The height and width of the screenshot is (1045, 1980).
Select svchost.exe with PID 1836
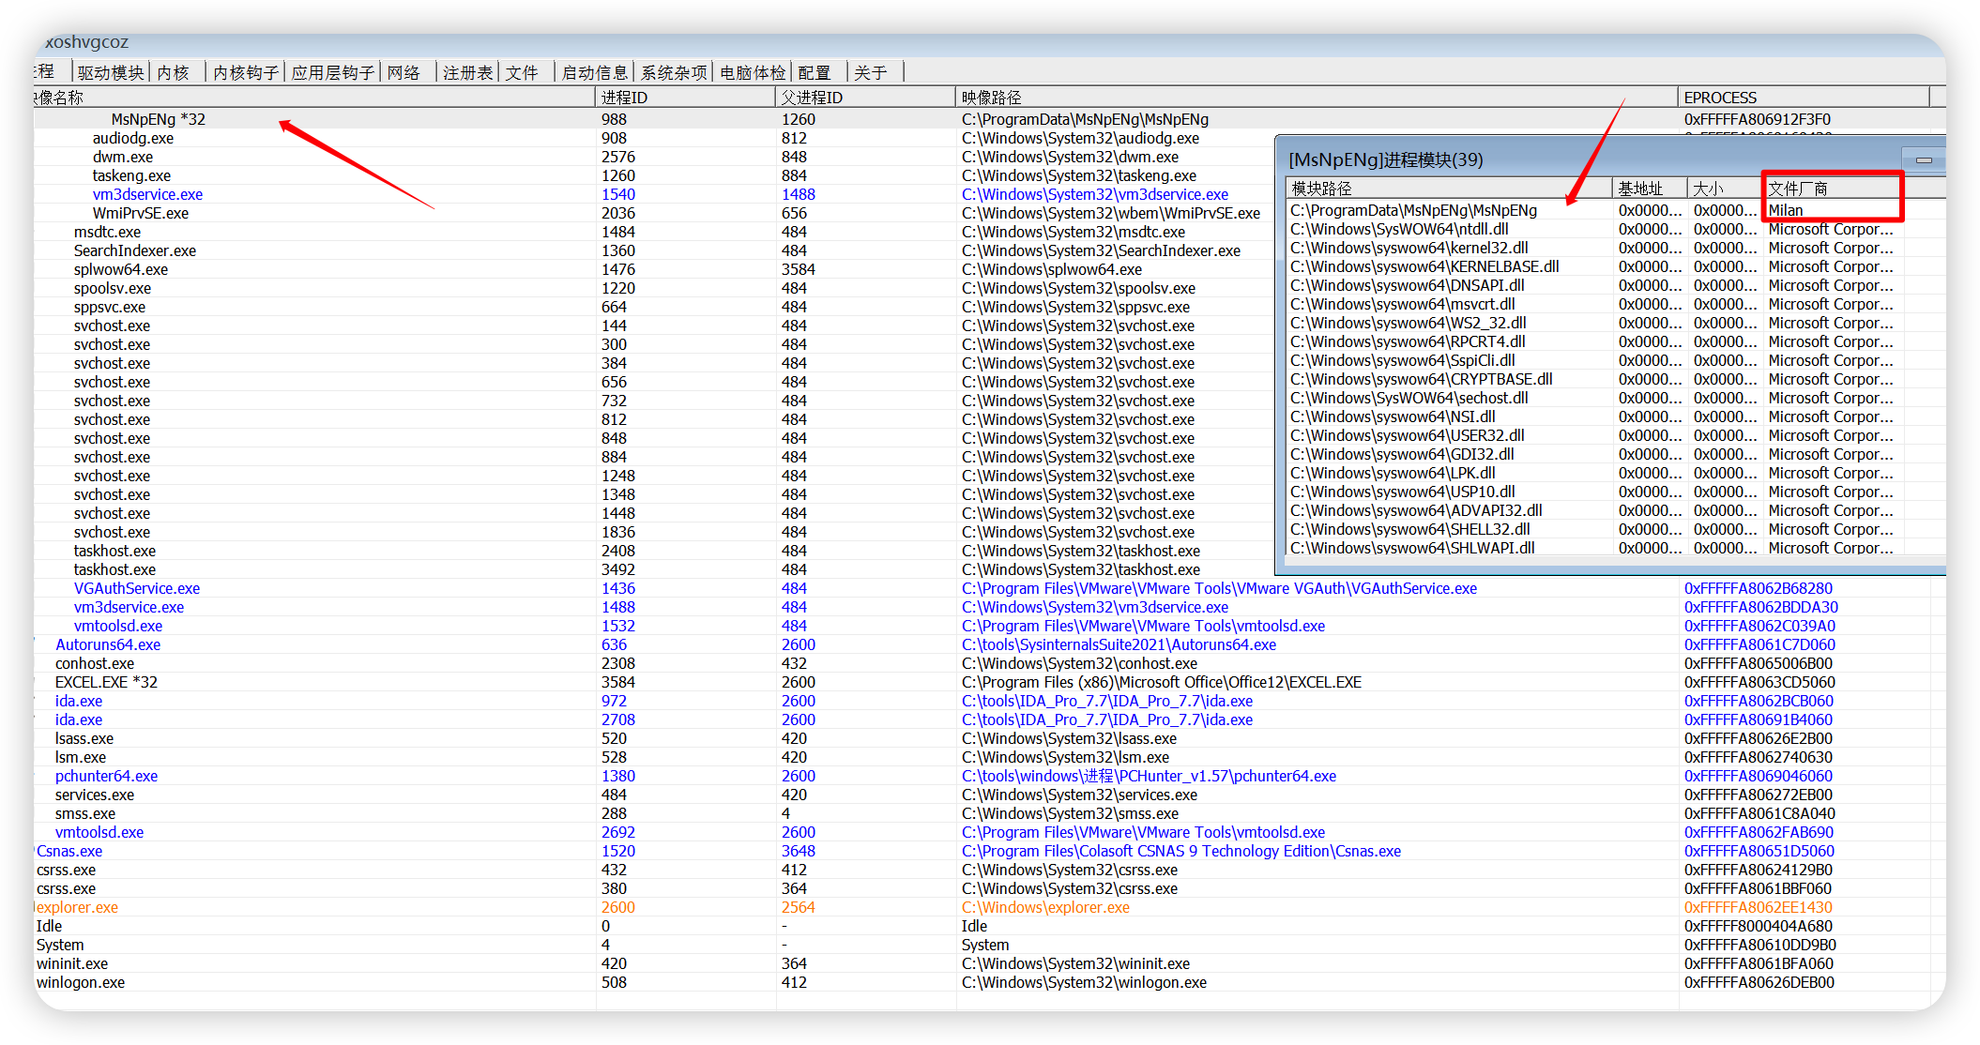pyautogui.click(x=112, y=532)
